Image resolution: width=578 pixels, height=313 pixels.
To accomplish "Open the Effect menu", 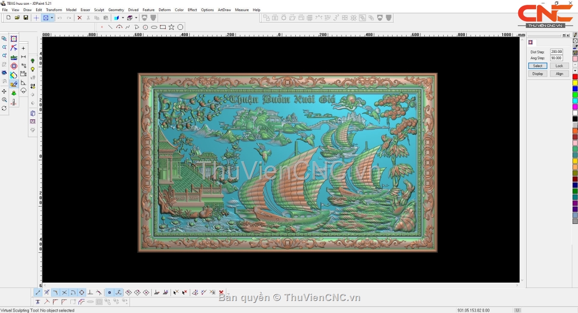I will point(192,10).
